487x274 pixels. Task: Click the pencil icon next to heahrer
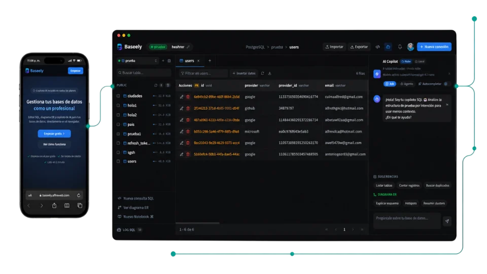(188, 47)
